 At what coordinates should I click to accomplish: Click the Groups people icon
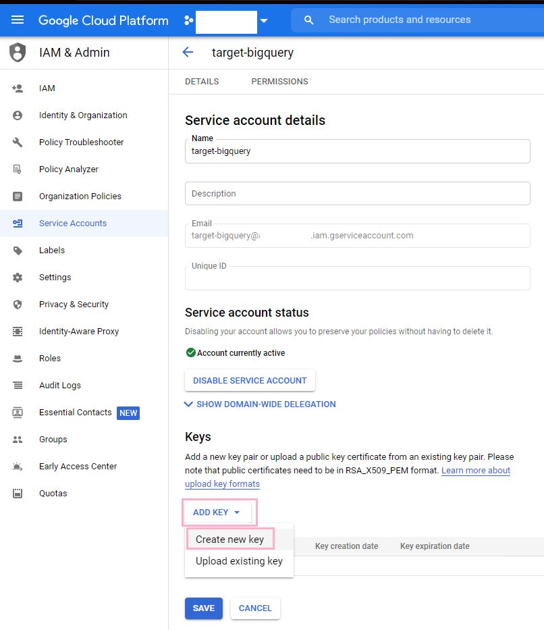click(18, 440)
